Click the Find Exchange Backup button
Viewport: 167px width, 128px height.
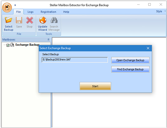click(130, 69)
